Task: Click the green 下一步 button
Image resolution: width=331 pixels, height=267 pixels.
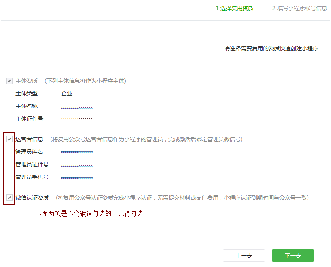Action: (293, 256)
